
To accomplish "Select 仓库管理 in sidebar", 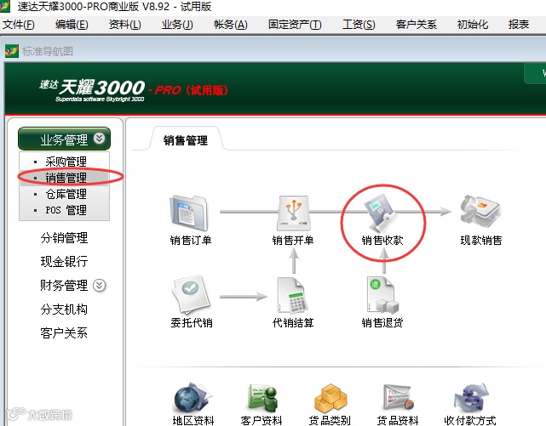I will 66,194.
